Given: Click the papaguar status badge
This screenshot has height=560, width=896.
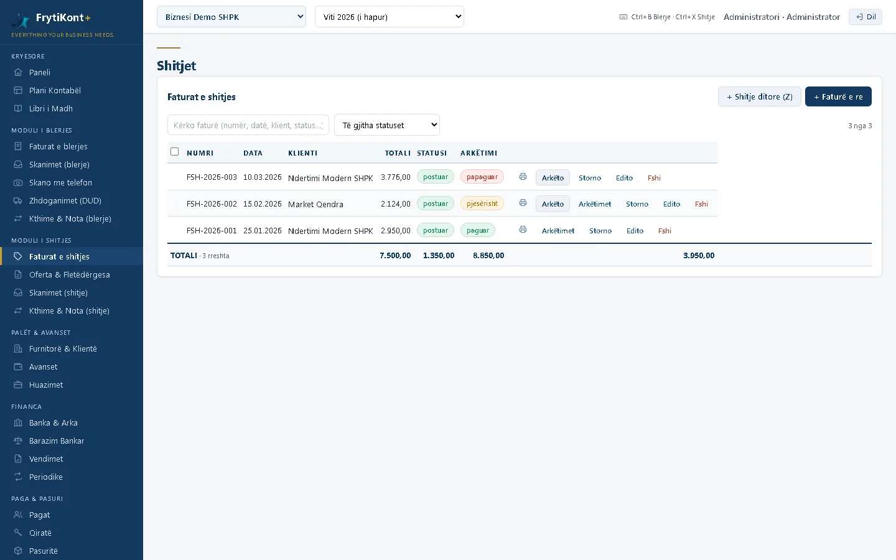Looking at the screenshot, I should [482, 177].
